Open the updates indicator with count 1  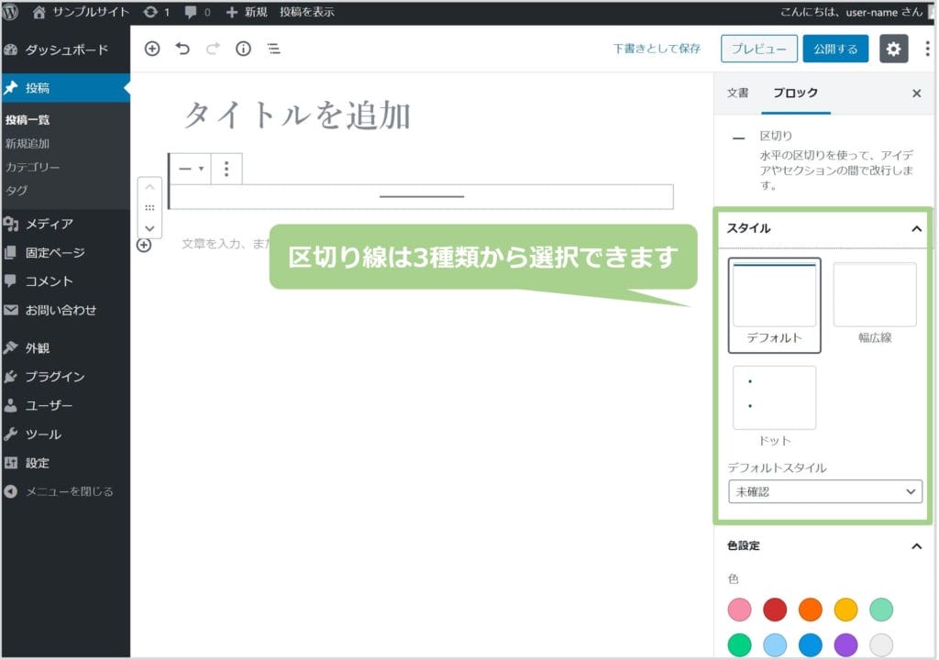tap(156, 12)
